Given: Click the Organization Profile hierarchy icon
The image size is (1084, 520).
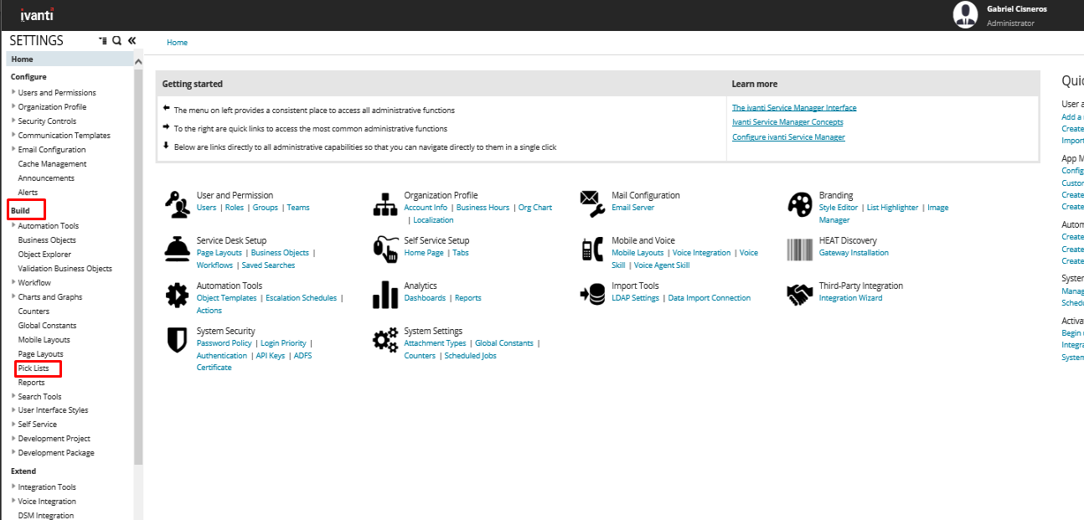Looking at the screenshot, I should 385,204.
